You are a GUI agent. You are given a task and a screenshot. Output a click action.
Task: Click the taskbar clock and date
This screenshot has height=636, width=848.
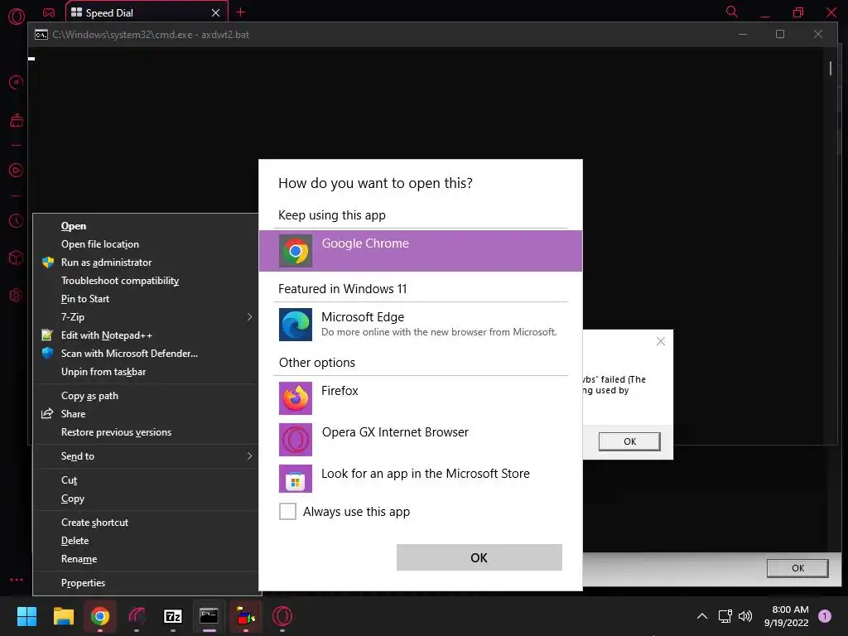tap(787, 616)
